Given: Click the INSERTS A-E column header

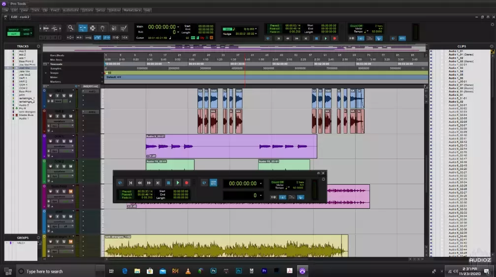Looking at the screenshot, I should [x=90, y=86].
